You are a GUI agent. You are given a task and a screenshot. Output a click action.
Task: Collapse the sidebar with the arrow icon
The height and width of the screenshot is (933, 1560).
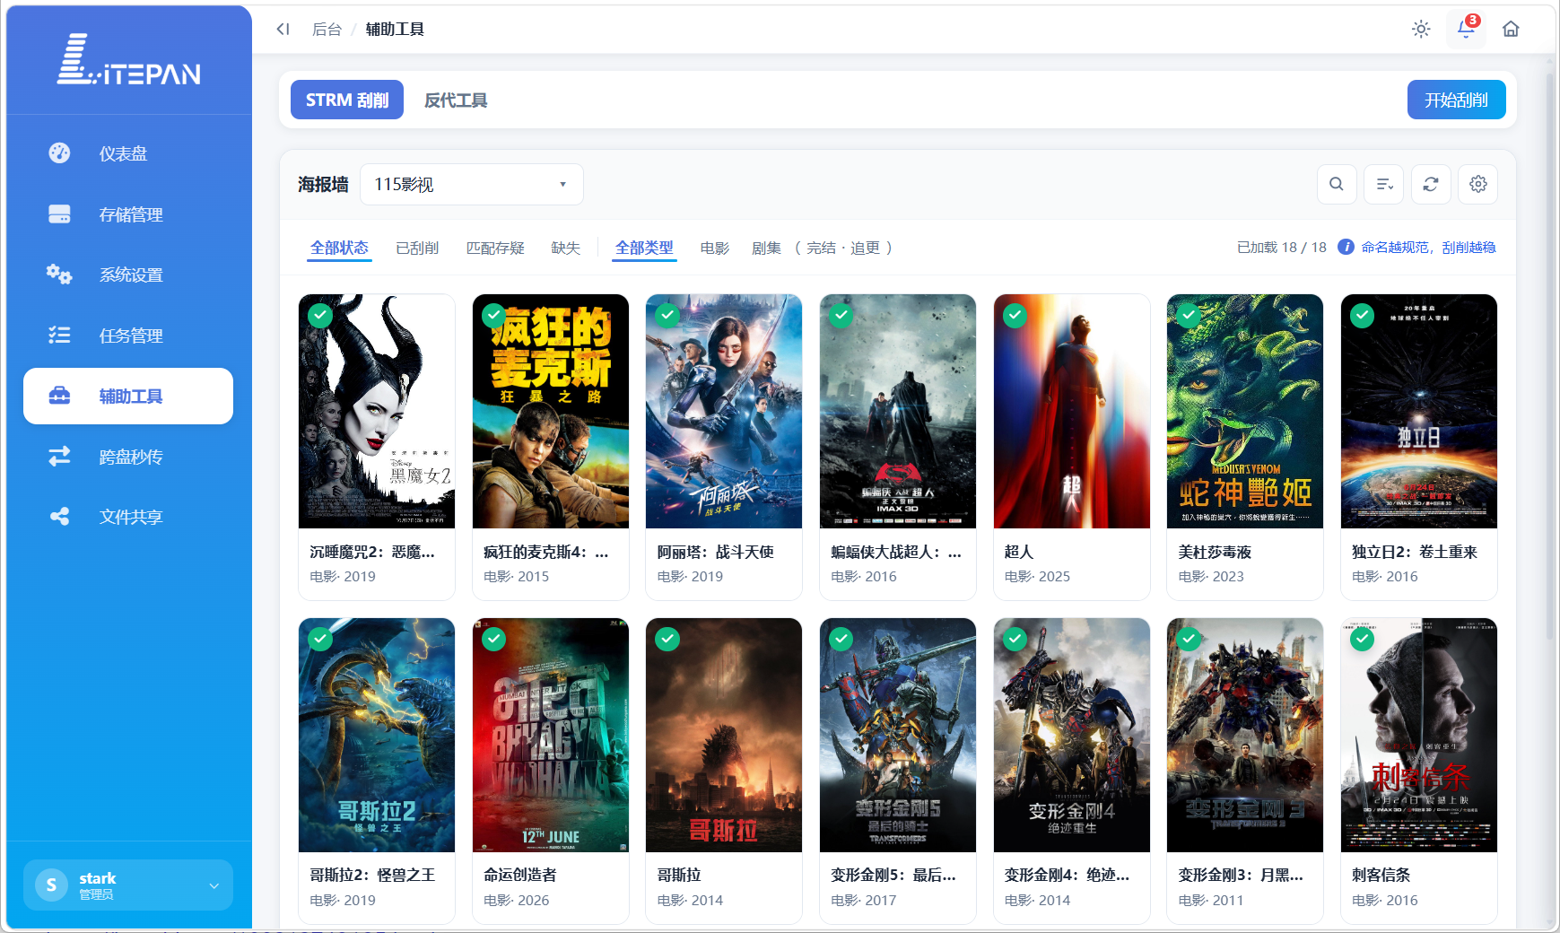[x=283, y=29]
